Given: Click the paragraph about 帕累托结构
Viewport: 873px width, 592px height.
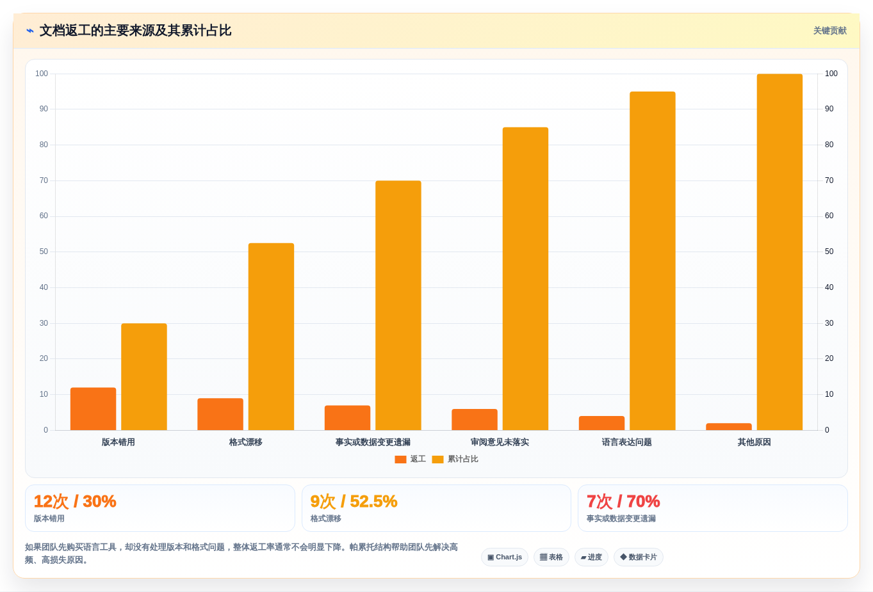Looking at the screenshot, I should (241, 554).
